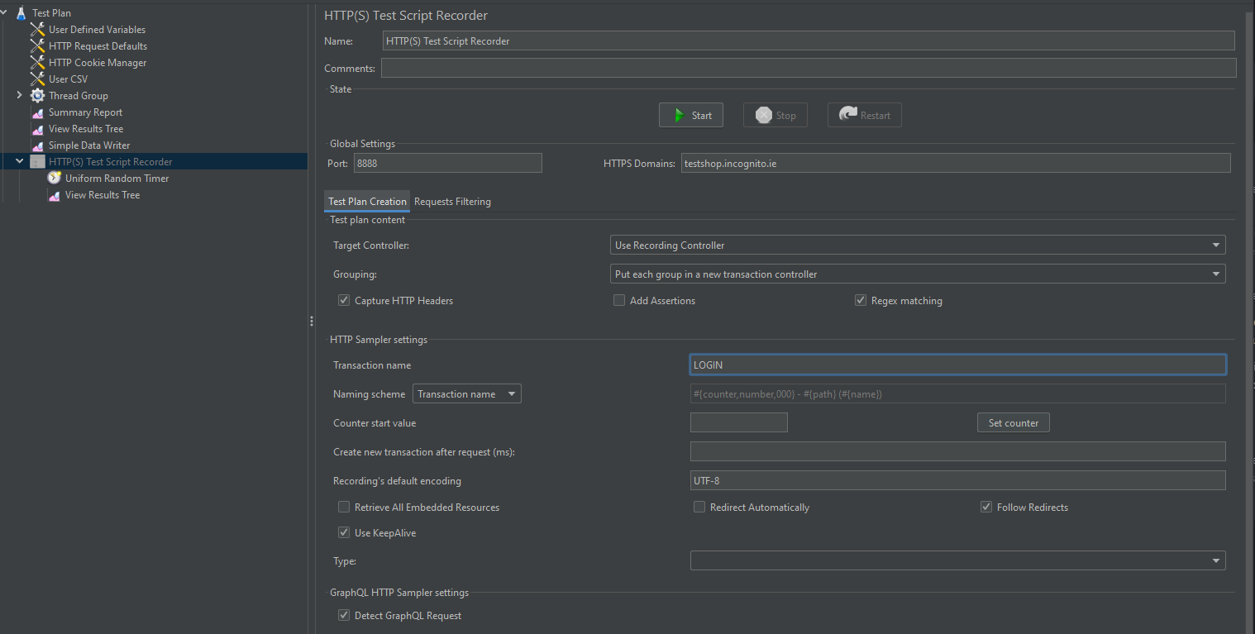This screenshot has width=1255, height=634.
Task: Click the Summary Report listener icon
Action: click(37, 112)
